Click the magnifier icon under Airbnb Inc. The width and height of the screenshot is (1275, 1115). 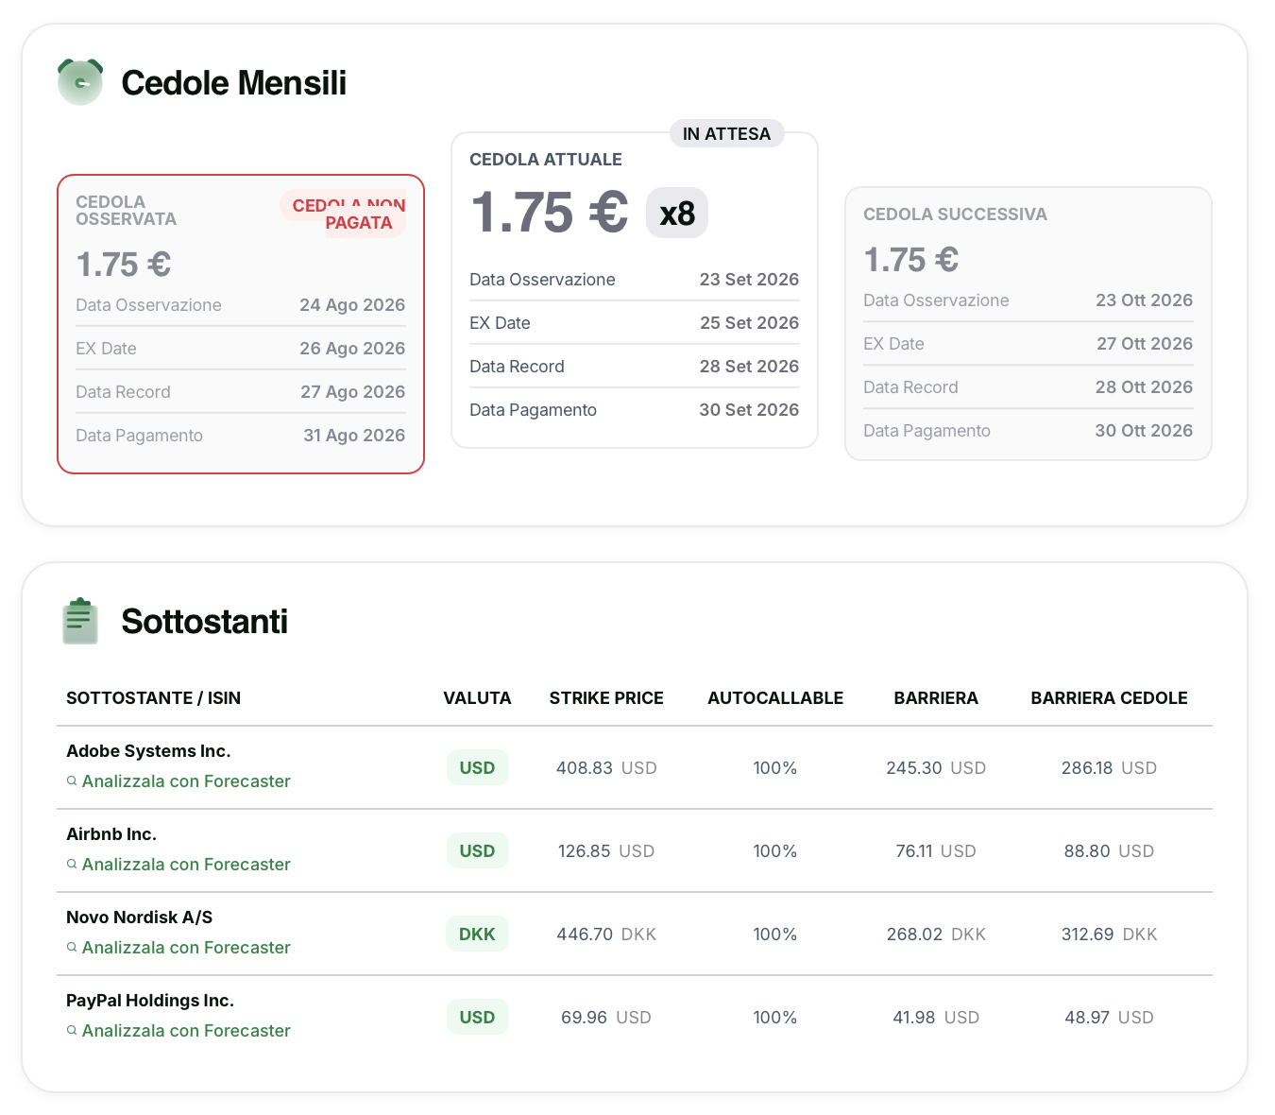[72, 865]
